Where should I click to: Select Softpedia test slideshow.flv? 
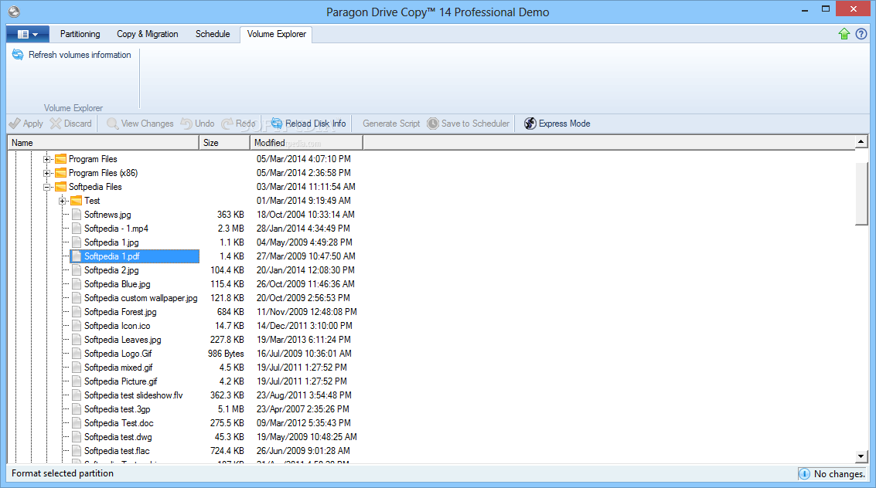coord(134,395)
